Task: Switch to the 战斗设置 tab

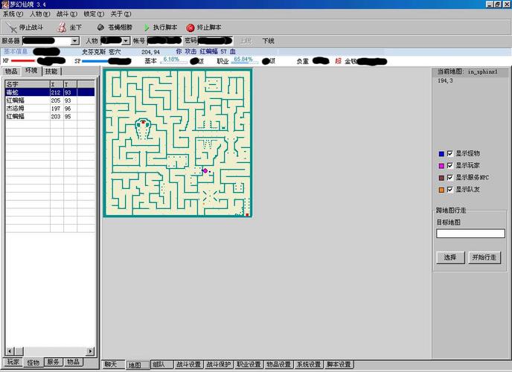Action: (188, 365)
